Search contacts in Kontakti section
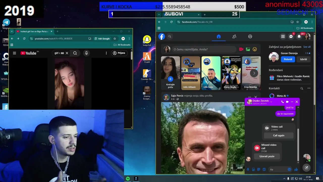 (x=302, y=88)
